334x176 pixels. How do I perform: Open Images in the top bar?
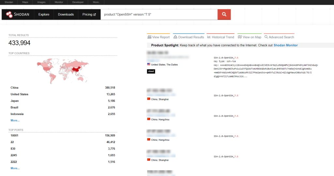[41, 2]
